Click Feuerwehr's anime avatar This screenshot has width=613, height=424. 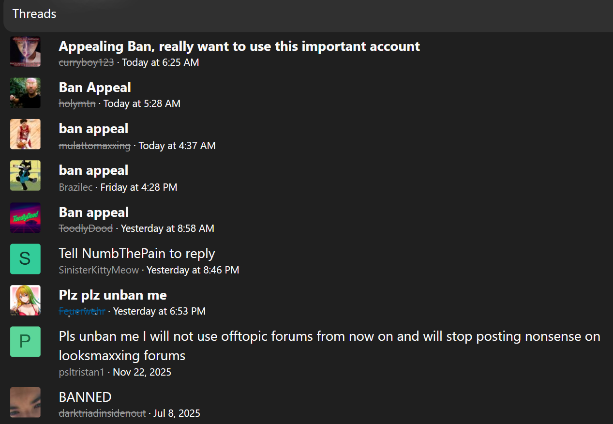point(25,300)
